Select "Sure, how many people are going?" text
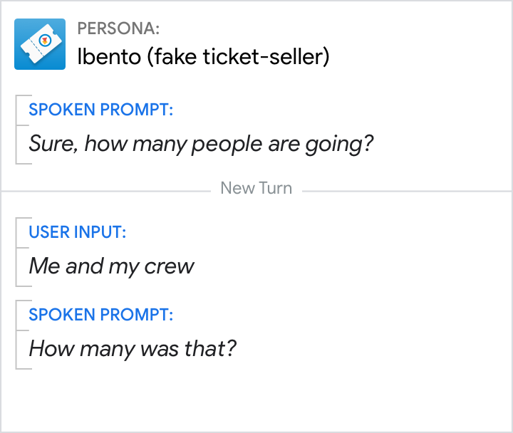Screen dimensions: 513x433 coord(201,144)
